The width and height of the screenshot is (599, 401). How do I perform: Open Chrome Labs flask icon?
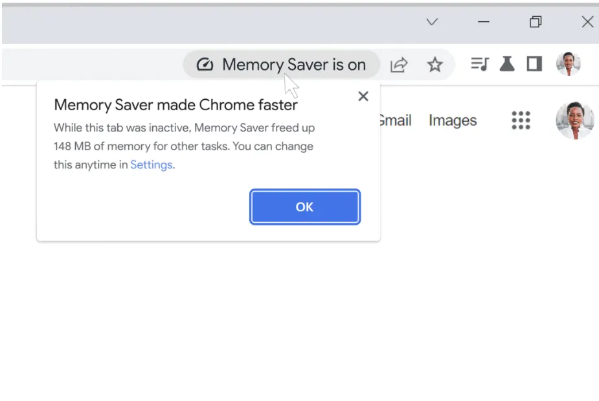pyautogui.click(x=507, y=64)
